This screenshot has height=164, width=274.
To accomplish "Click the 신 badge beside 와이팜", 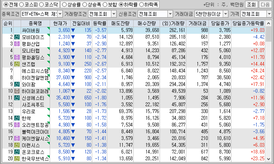I will coord(17,84).
